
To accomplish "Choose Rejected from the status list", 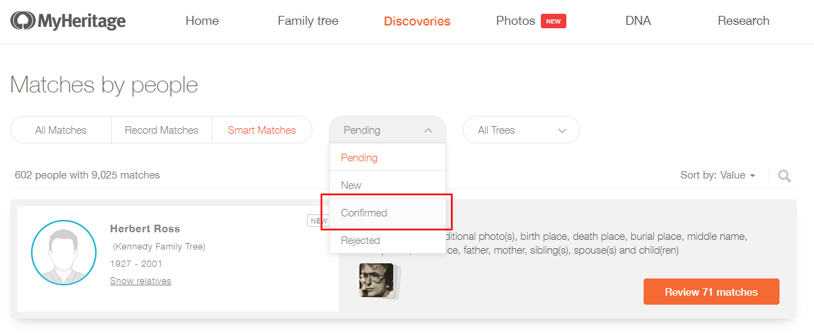I will (387, 240).
